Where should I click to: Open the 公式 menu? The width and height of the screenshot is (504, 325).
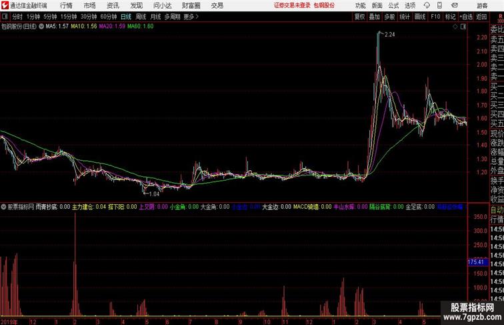pos(393,5)
